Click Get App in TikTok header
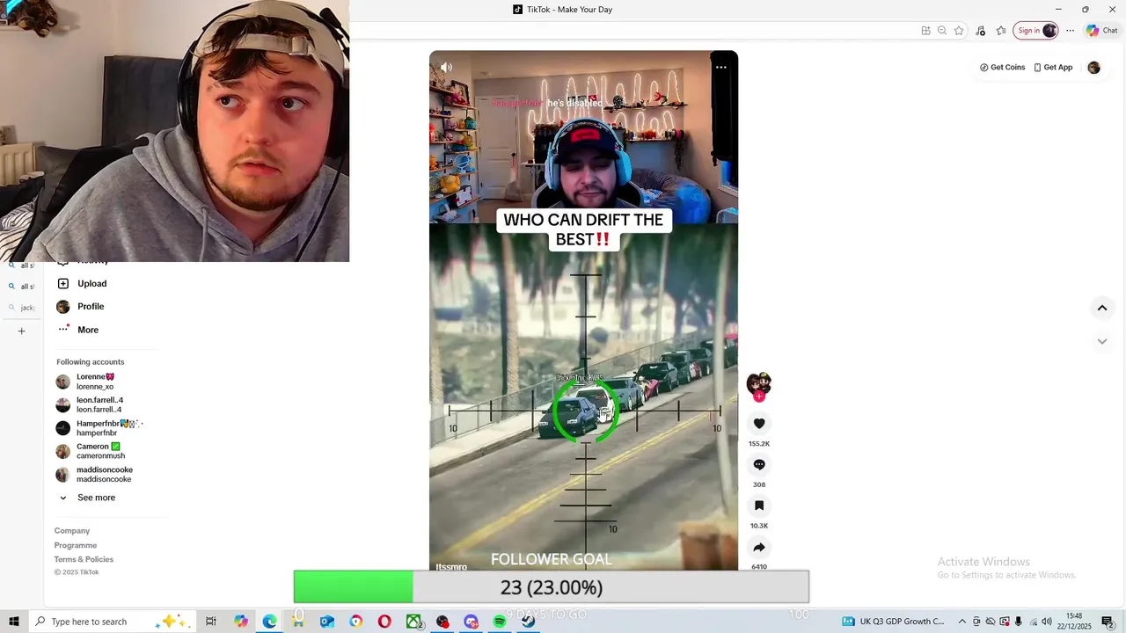This screenshot has height=633, width=1126. pyautogui.click(x=1053, y=68)
